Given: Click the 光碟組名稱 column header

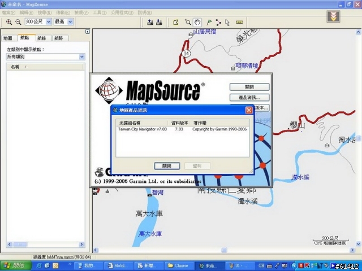Looking at the screenshot, I should (142, 123).
